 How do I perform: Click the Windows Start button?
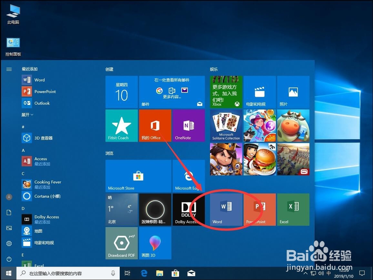tap(9, 273)
